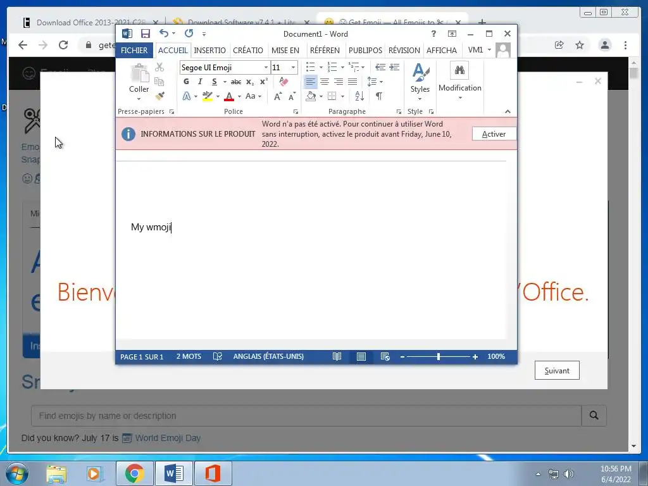The width and height of the screenshot is (648, 486).
Task: Open the Coller paste options arrow
Action: (139, 99)
